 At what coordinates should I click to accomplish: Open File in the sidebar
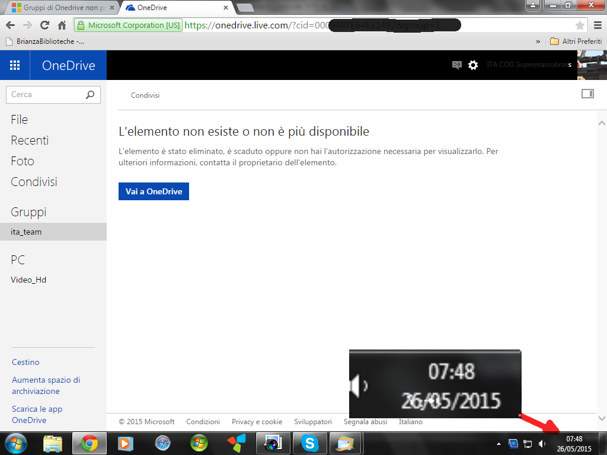(20, 120)
